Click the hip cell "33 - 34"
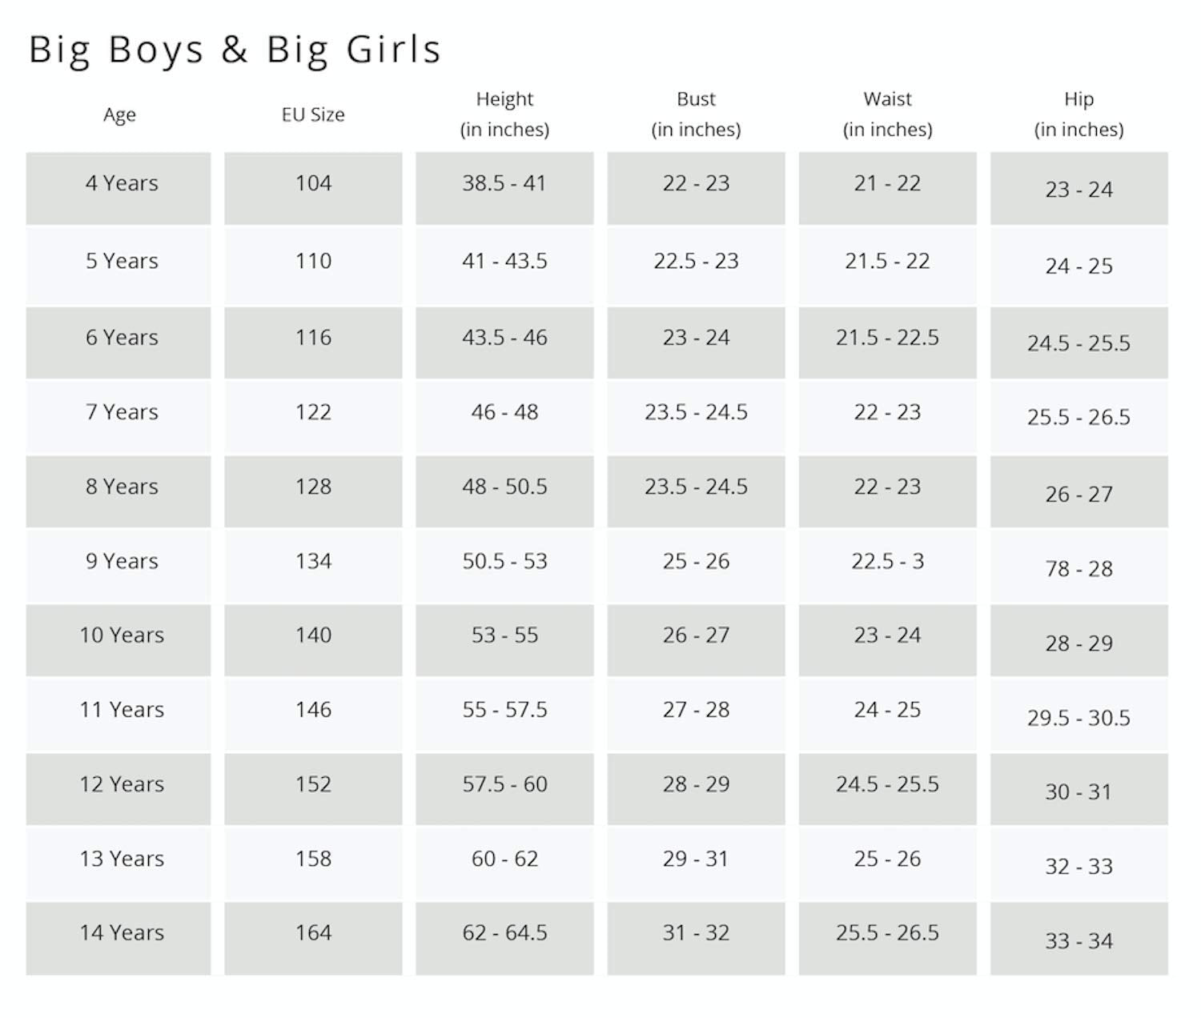Image resolution: width=1201 pixels, height=1018 pixels. point(1078,941)
